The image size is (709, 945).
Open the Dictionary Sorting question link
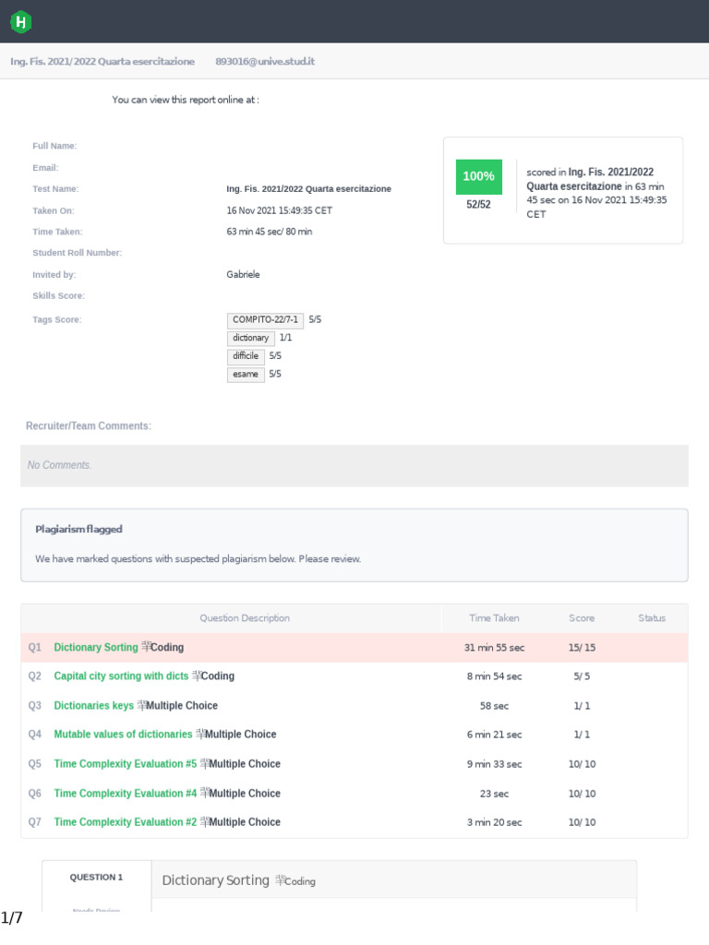pyautogui.click(x=96, y=648)
